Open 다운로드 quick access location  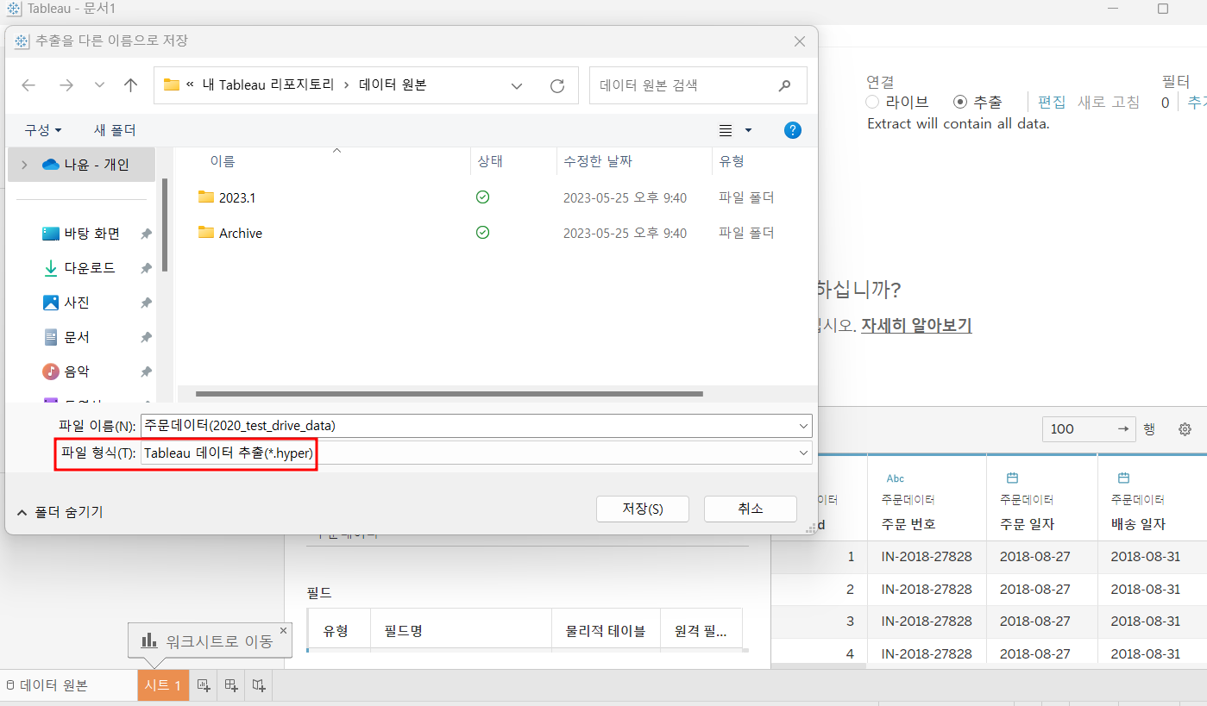point(79,268)
